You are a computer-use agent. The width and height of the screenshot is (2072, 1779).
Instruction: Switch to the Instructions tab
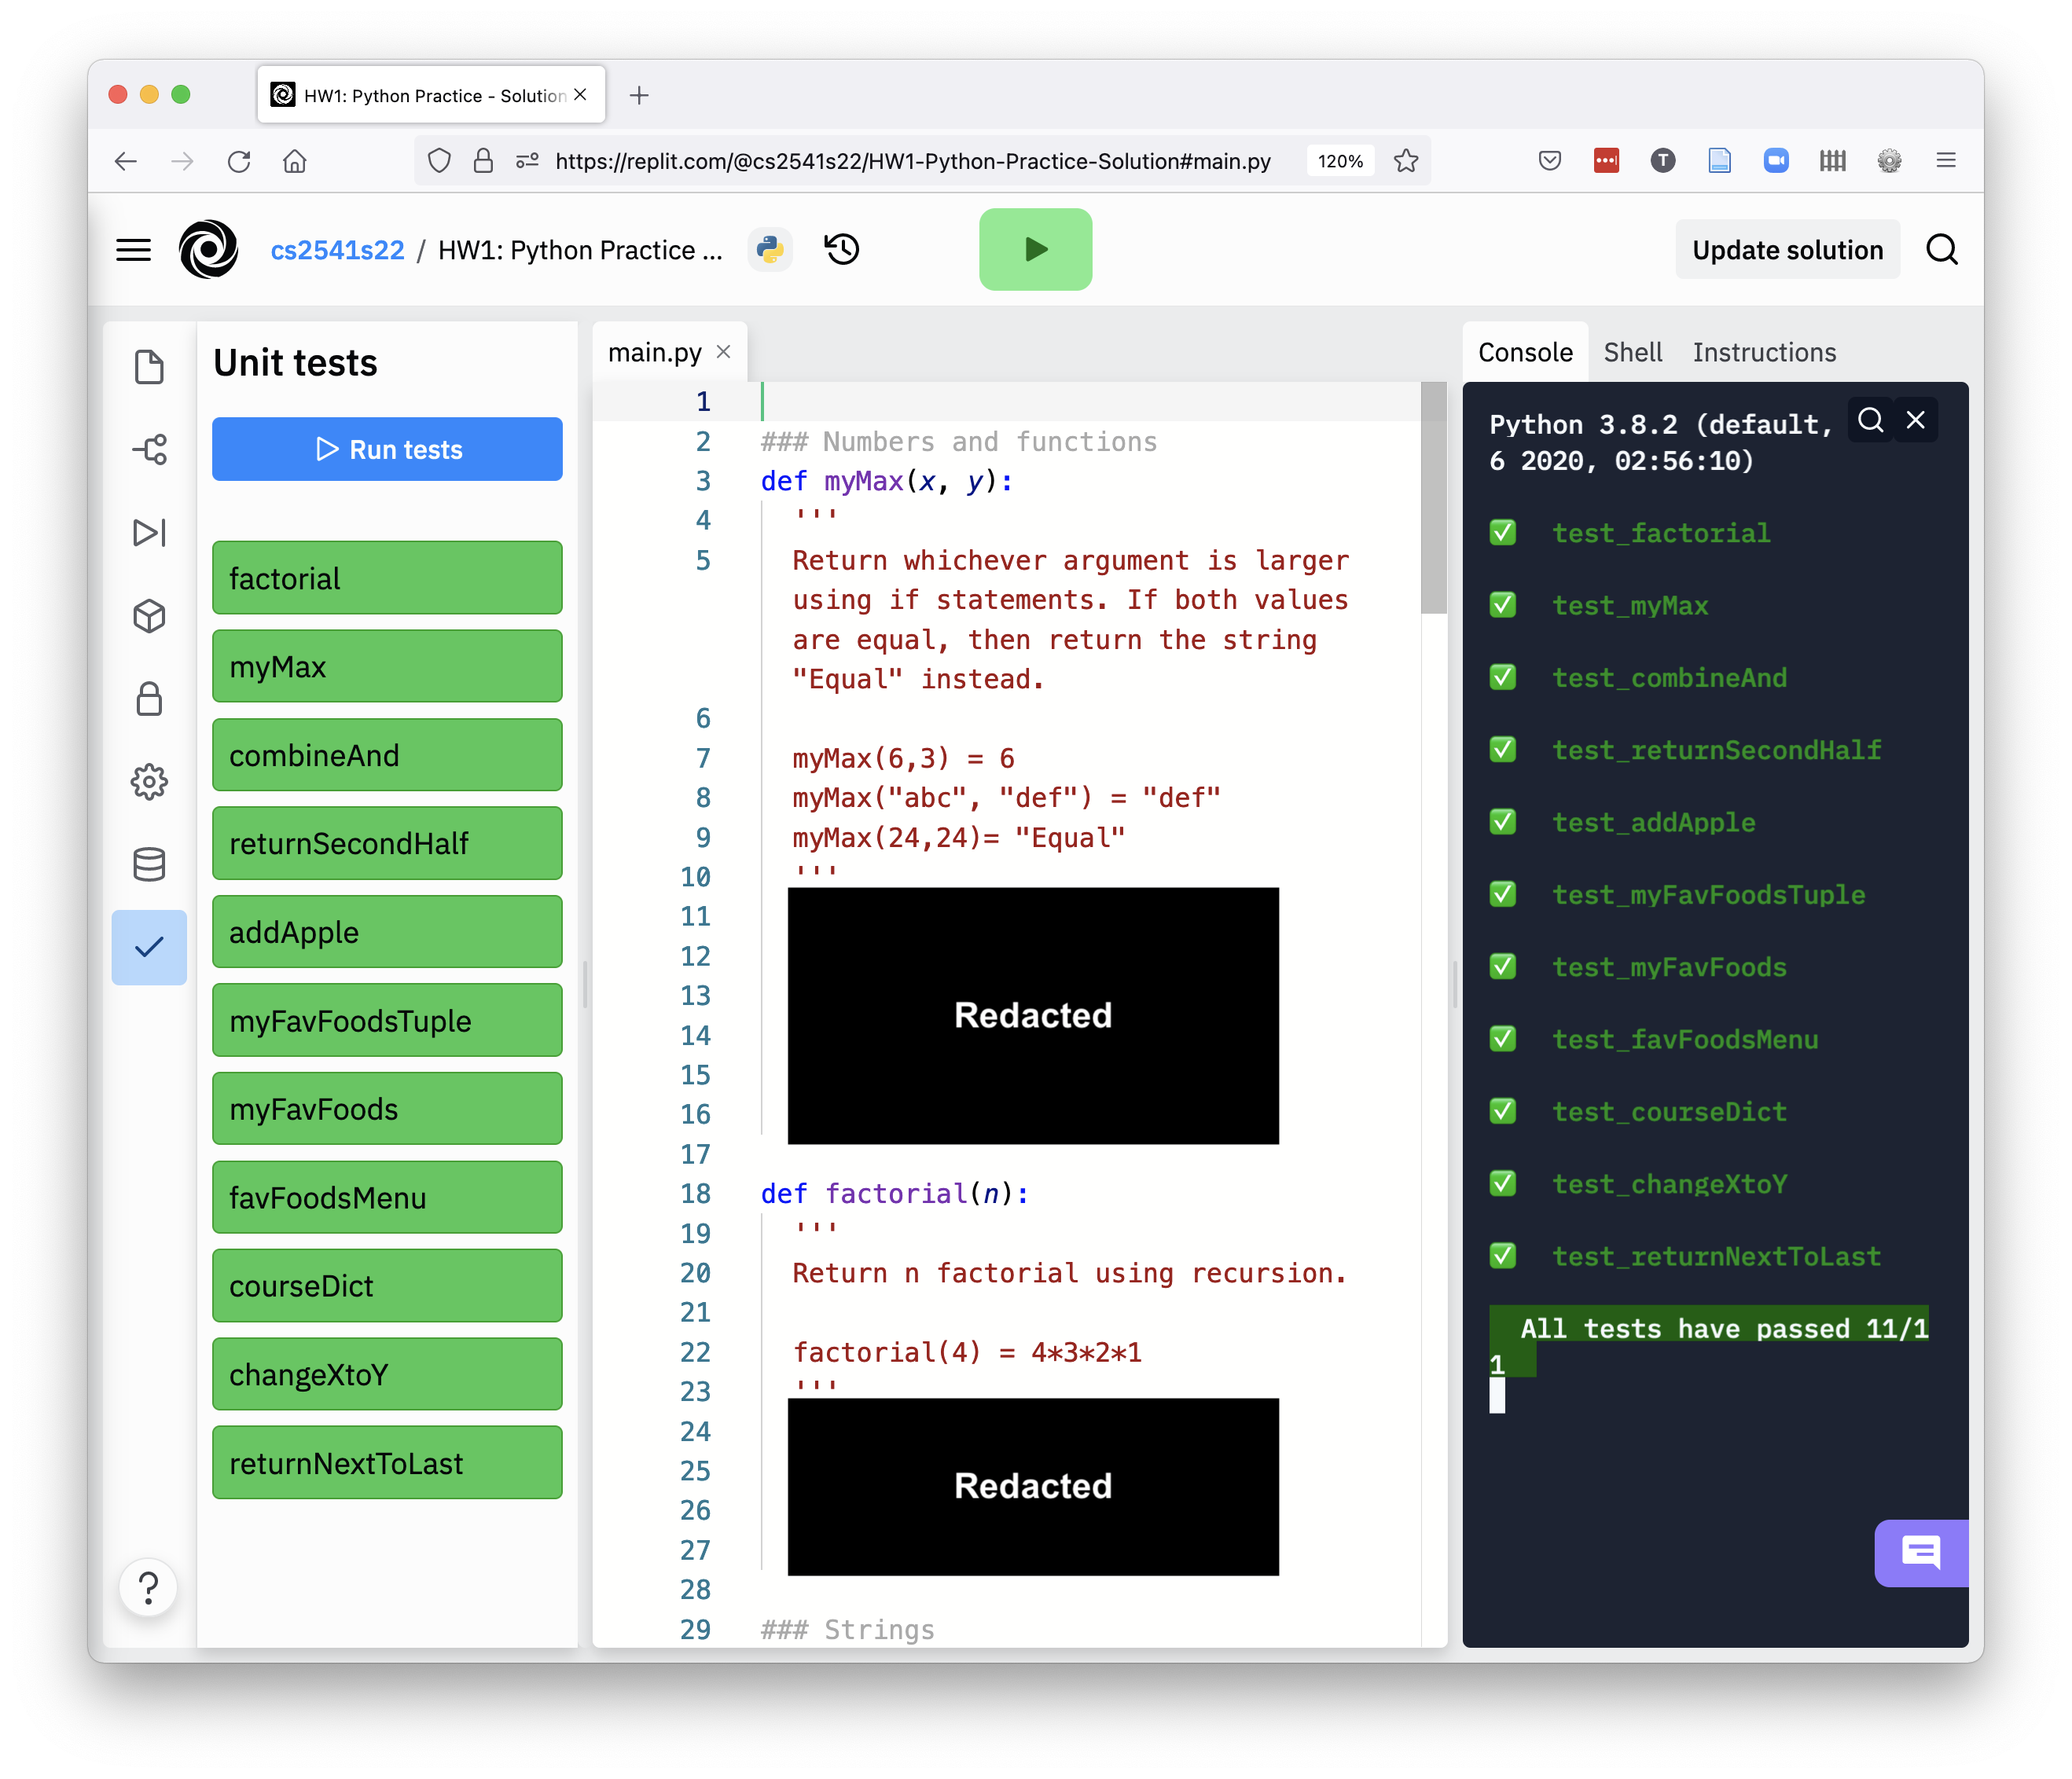(1764, 353)
